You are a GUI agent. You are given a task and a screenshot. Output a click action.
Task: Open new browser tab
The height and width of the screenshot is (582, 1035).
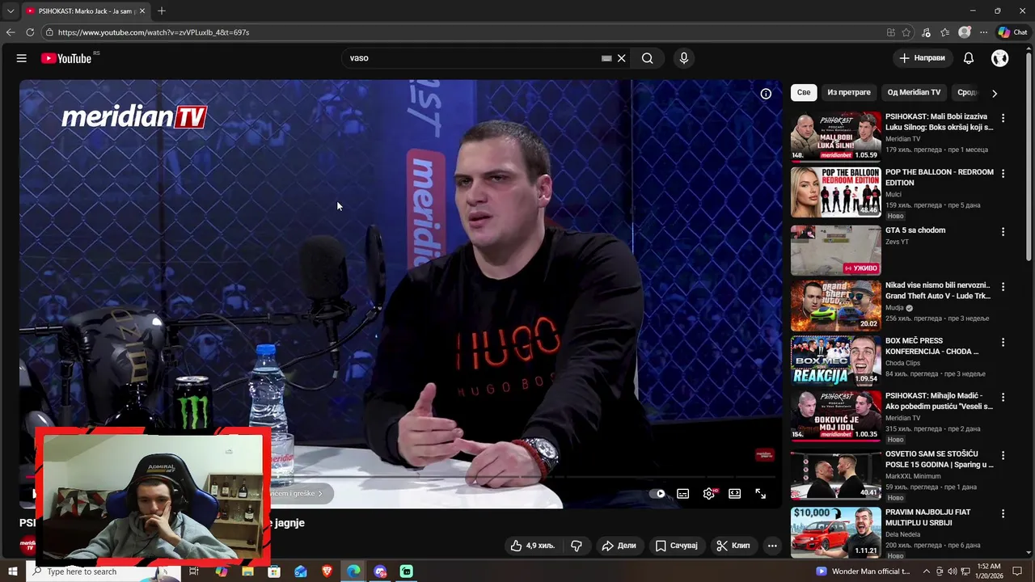click(x=162, y=11)
